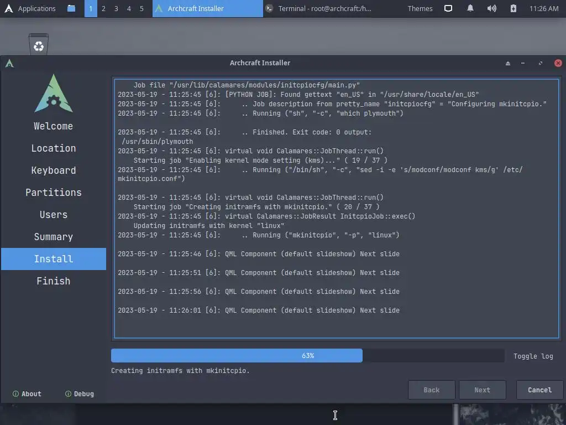
Task: Click the shade/roll-up window button
Action: click(x=508, y=63)
